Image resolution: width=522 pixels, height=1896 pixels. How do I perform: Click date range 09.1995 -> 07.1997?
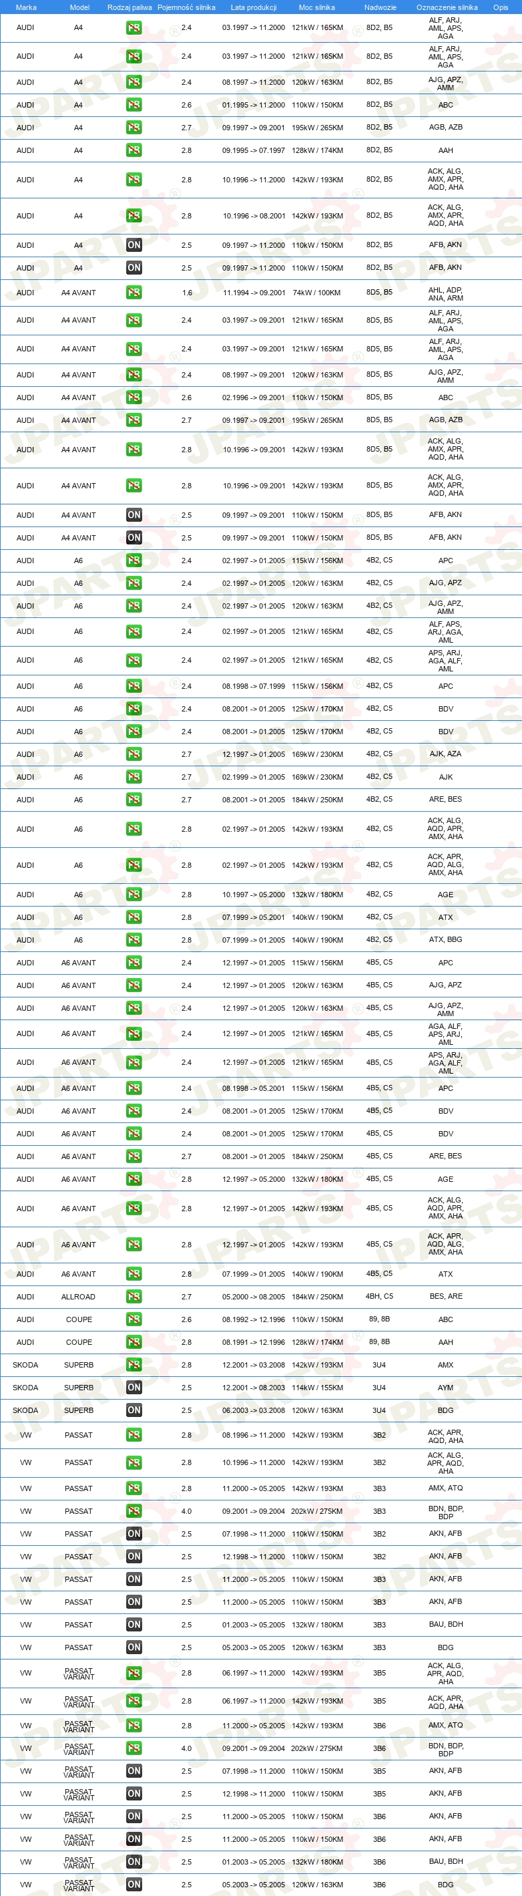254,150
